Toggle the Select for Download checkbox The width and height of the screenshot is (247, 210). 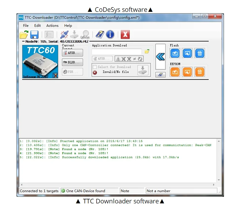click(x=95, y=67)
